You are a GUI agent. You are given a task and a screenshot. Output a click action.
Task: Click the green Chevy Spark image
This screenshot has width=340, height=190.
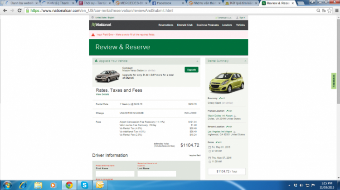[226, 82]
